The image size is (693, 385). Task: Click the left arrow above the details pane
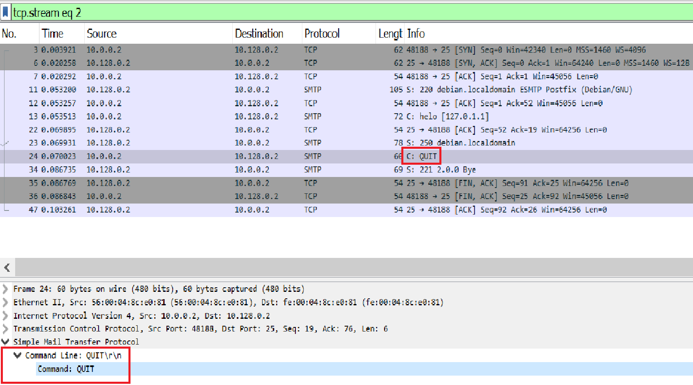point(7,267)
